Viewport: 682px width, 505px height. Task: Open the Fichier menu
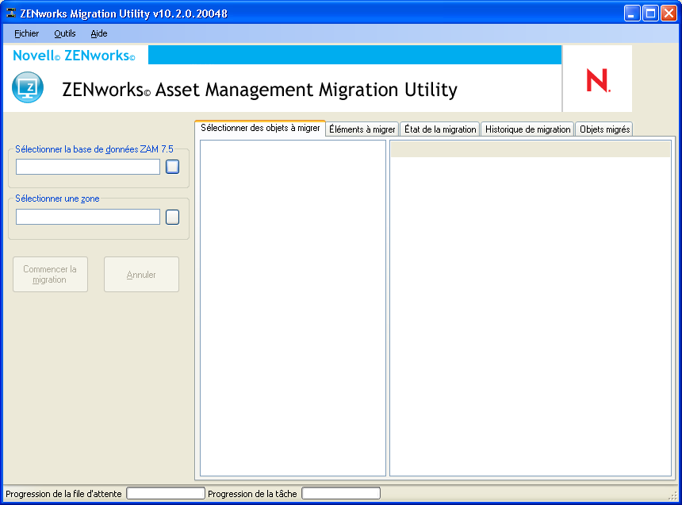pyautogui.click(x=26, y=33)
